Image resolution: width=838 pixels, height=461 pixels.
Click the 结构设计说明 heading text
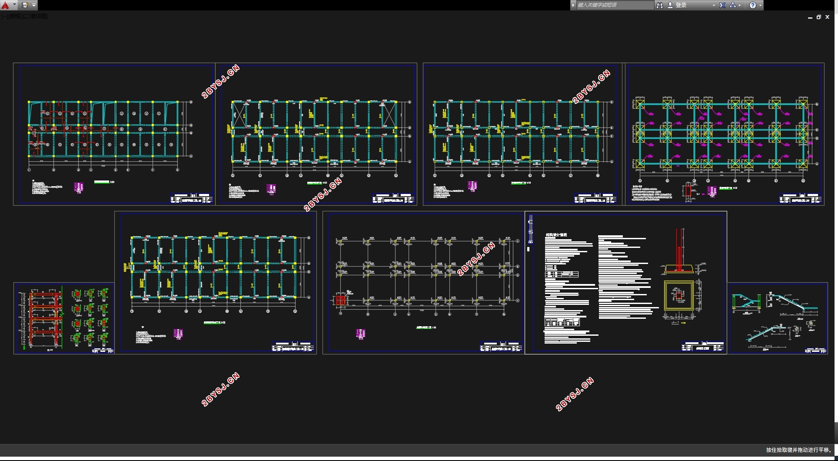coord(556,235)
